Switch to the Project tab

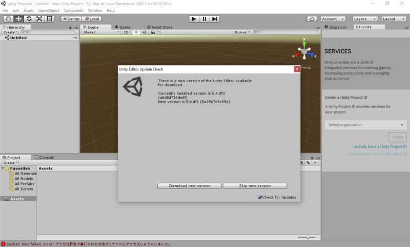pos(16,157)
